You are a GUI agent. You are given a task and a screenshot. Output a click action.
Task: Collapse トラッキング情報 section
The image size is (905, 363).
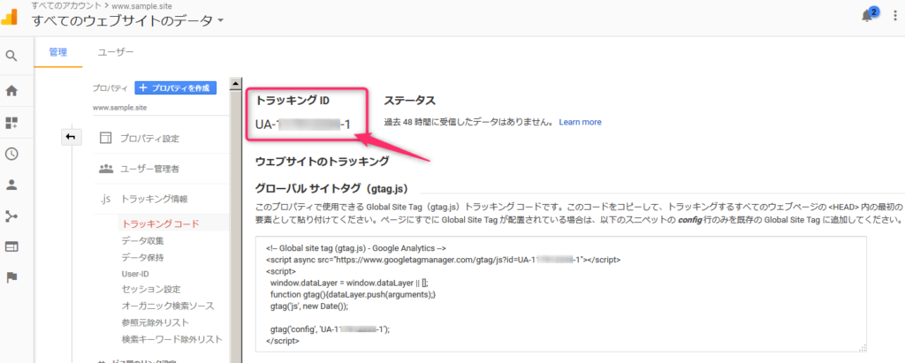(x=154, y=199)
